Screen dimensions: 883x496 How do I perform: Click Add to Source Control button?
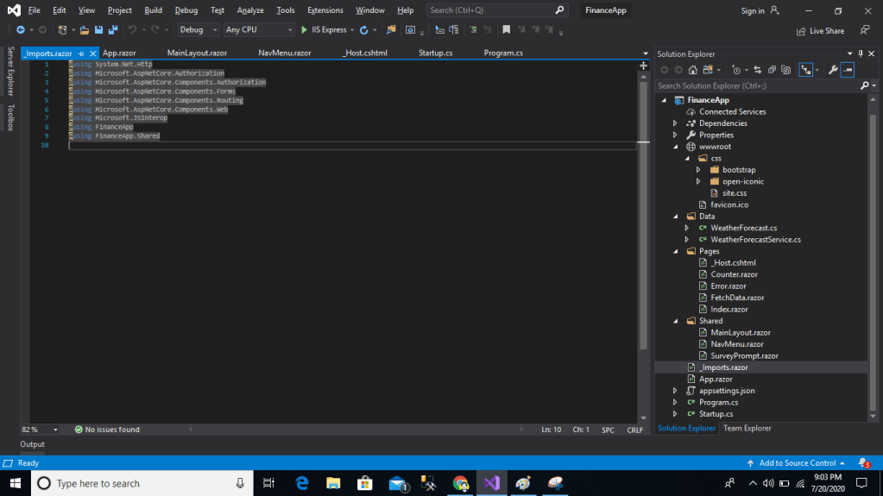coord(797,463)
